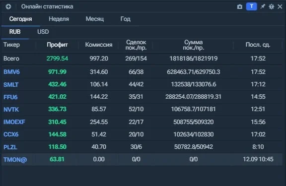Click total trades count 269/154
The height and width of the screenshot is (186, 286).
pos(136,59)
